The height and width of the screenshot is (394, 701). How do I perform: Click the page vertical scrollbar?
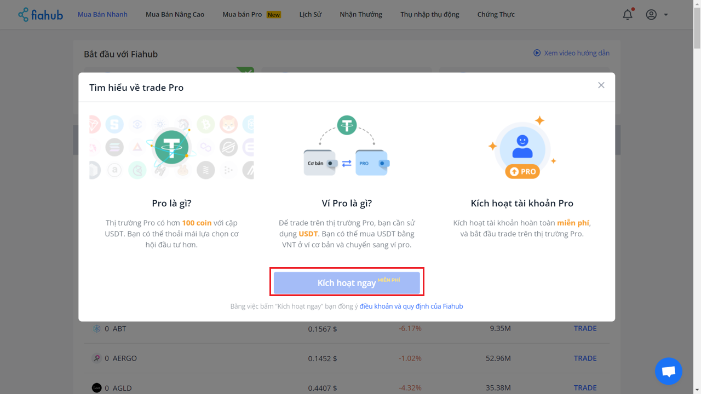click(697, 197)
